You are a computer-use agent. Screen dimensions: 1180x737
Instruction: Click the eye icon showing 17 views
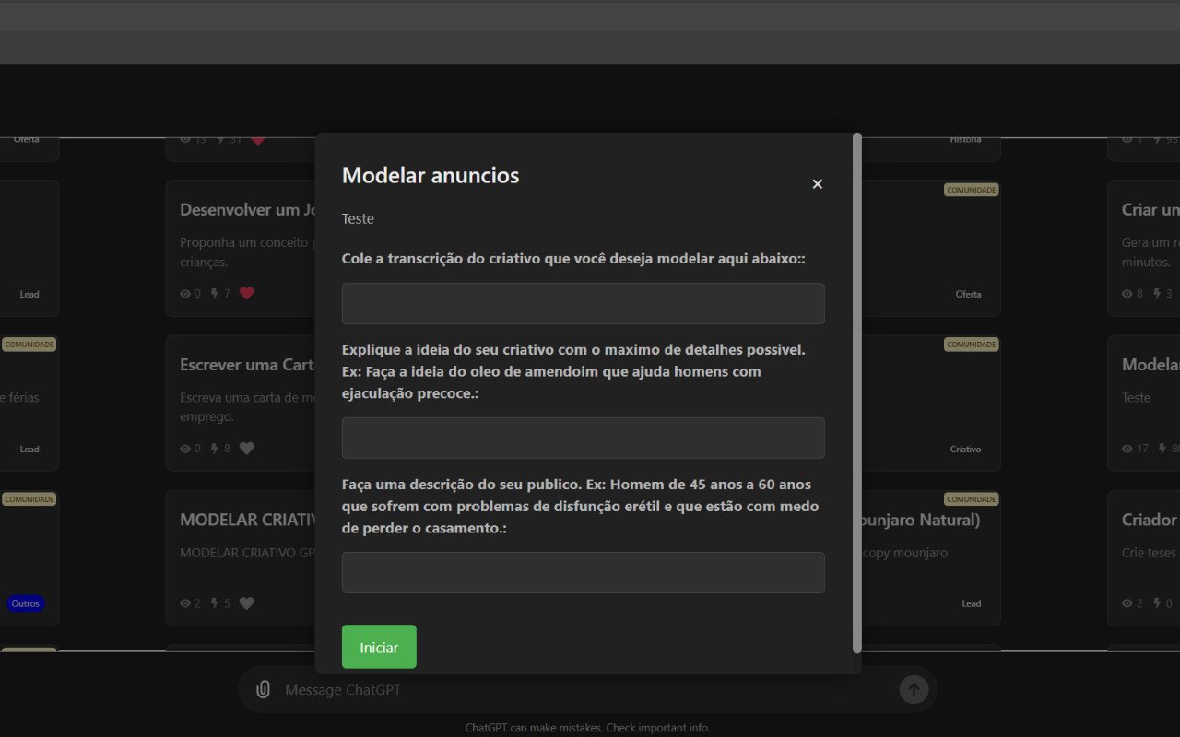point(1127,449)
